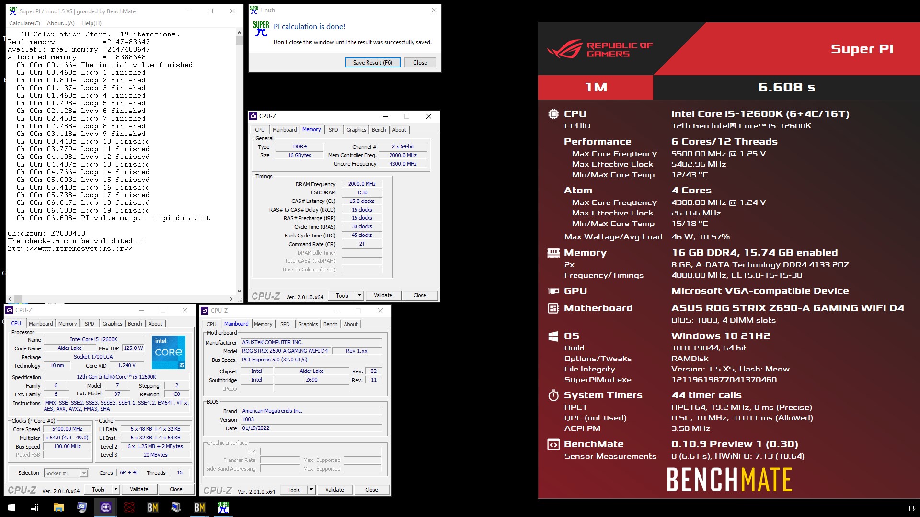This screenshot has height=517, width=920.
Task: Switch to SPD tab in CPU-Z Memory window
Action: (x=333, y=130)
